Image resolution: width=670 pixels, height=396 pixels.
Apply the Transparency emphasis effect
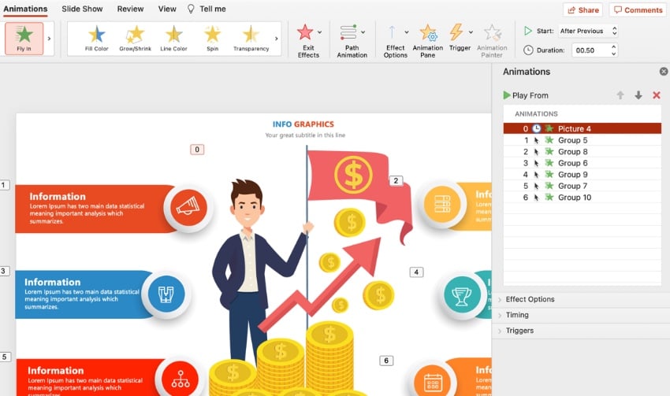251,39
